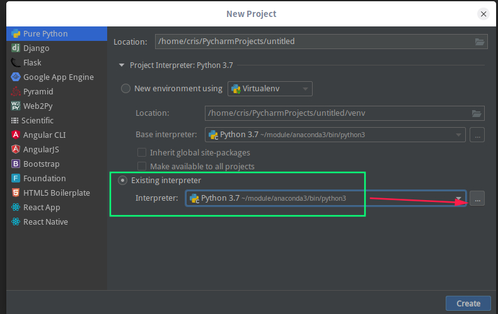
Task: Pick the Bootstrap template icon
Action: pos(16,164)
